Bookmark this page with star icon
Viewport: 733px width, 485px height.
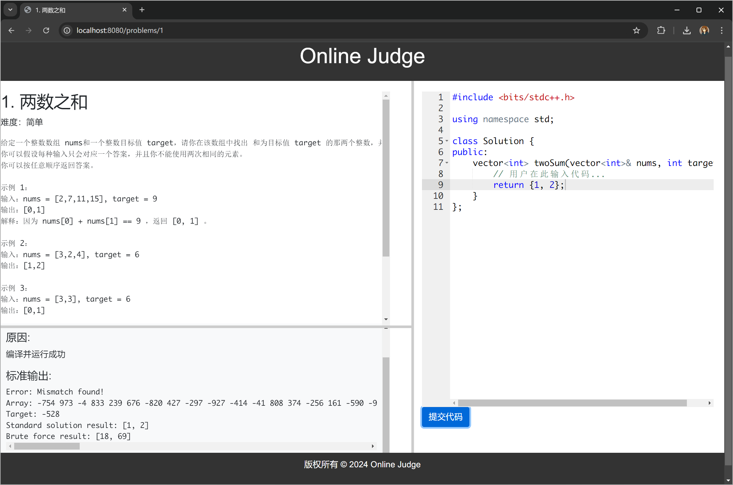pos(636,30)
